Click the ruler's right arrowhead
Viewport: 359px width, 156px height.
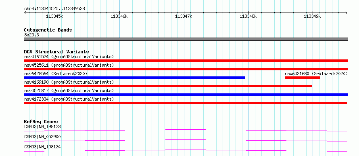[346, 13]
